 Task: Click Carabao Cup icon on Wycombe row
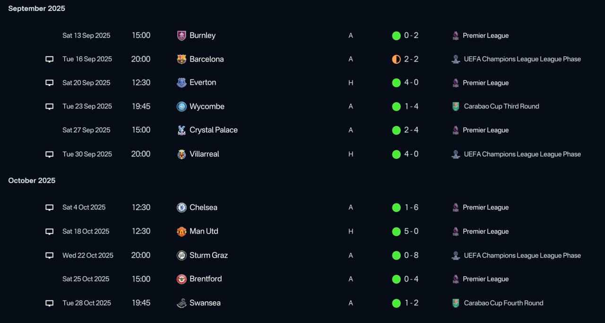pos(456,106)
